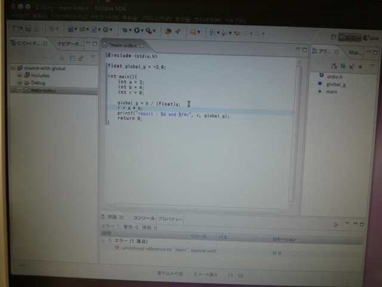Switch to the Mak... tab
Viewport: 382px width, 287px height.
355,53
